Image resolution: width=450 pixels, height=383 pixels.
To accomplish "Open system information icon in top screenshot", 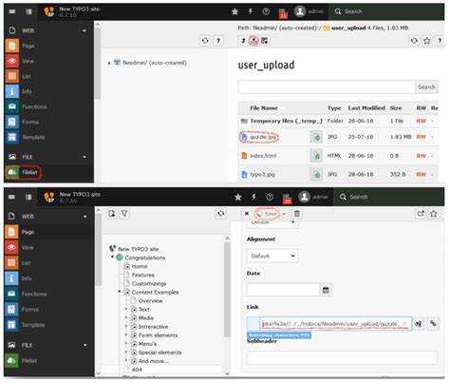I will [283, 13].
